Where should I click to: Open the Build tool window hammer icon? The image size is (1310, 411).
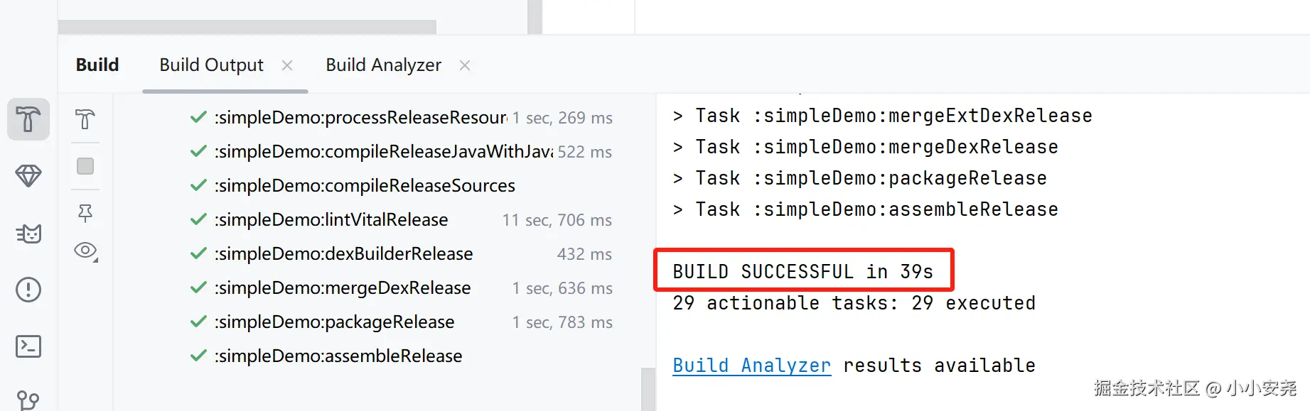pyautogui.click(x=28, y=119)
